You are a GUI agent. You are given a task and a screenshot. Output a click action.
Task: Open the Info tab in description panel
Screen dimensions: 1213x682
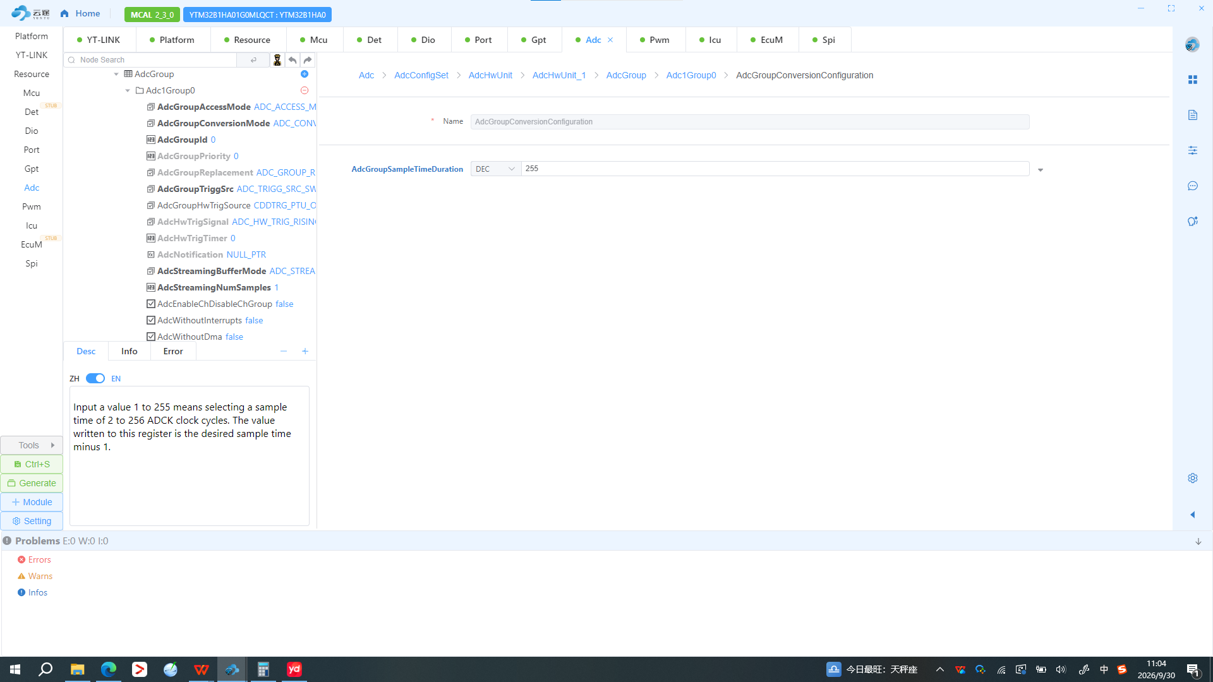130,351
